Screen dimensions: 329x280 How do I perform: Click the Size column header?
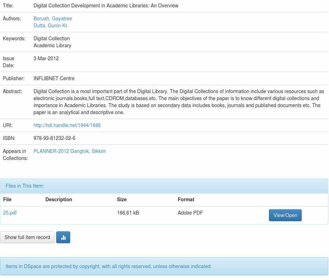122,199
